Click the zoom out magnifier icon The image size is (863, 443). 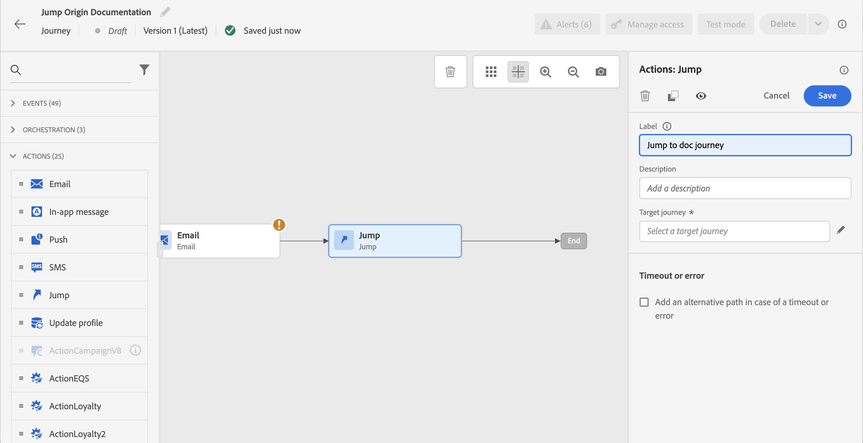point(573,71)
